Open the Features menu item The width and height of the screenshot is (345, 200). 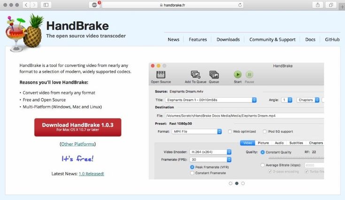(x=198, y=39)
